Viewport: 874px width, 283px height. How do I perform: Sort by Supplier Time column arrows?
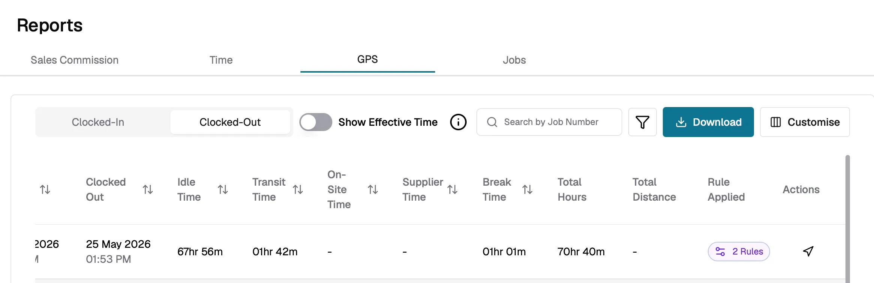point(452,189)
